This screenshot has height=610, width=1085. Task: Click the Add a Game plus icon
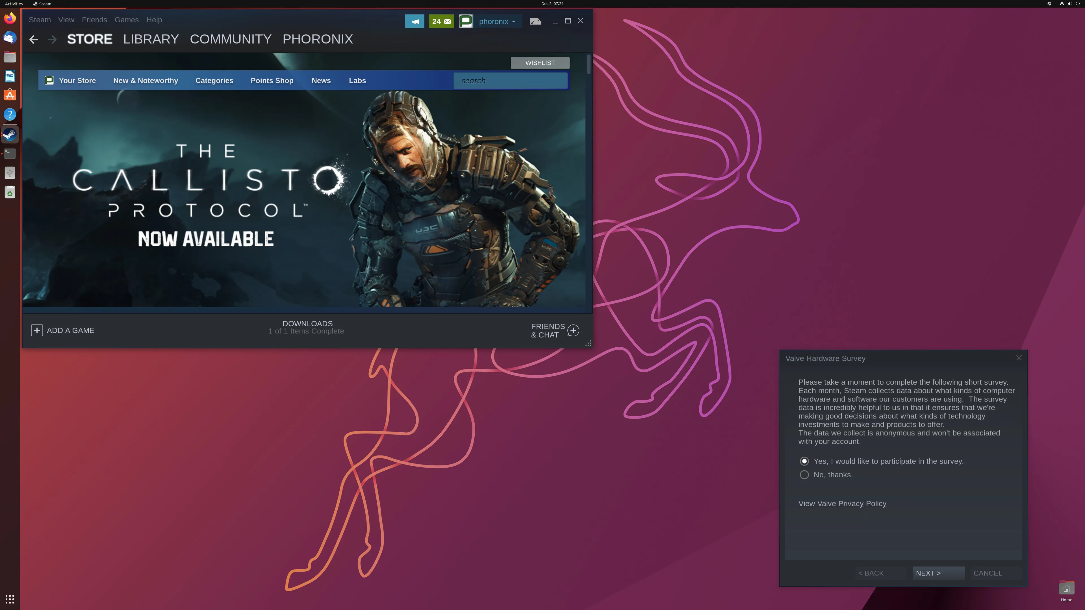(37, 330)
